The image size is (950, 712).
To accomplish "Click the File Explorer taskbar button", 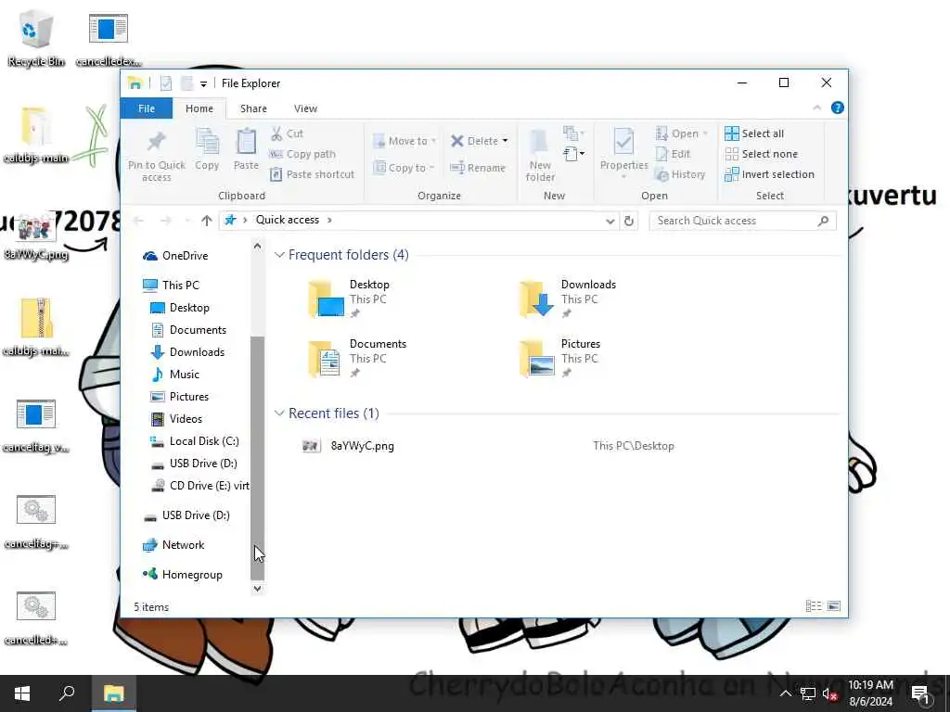I will (113, 693).
